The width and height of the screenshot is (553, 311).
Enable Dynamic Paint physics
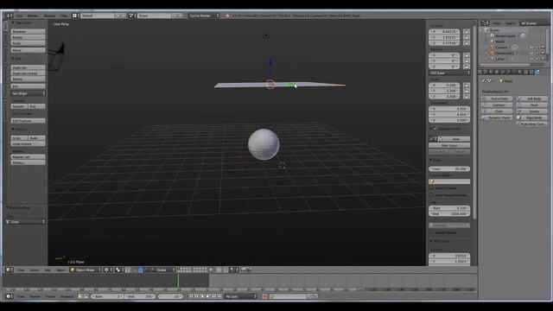[x=497, y=117]
